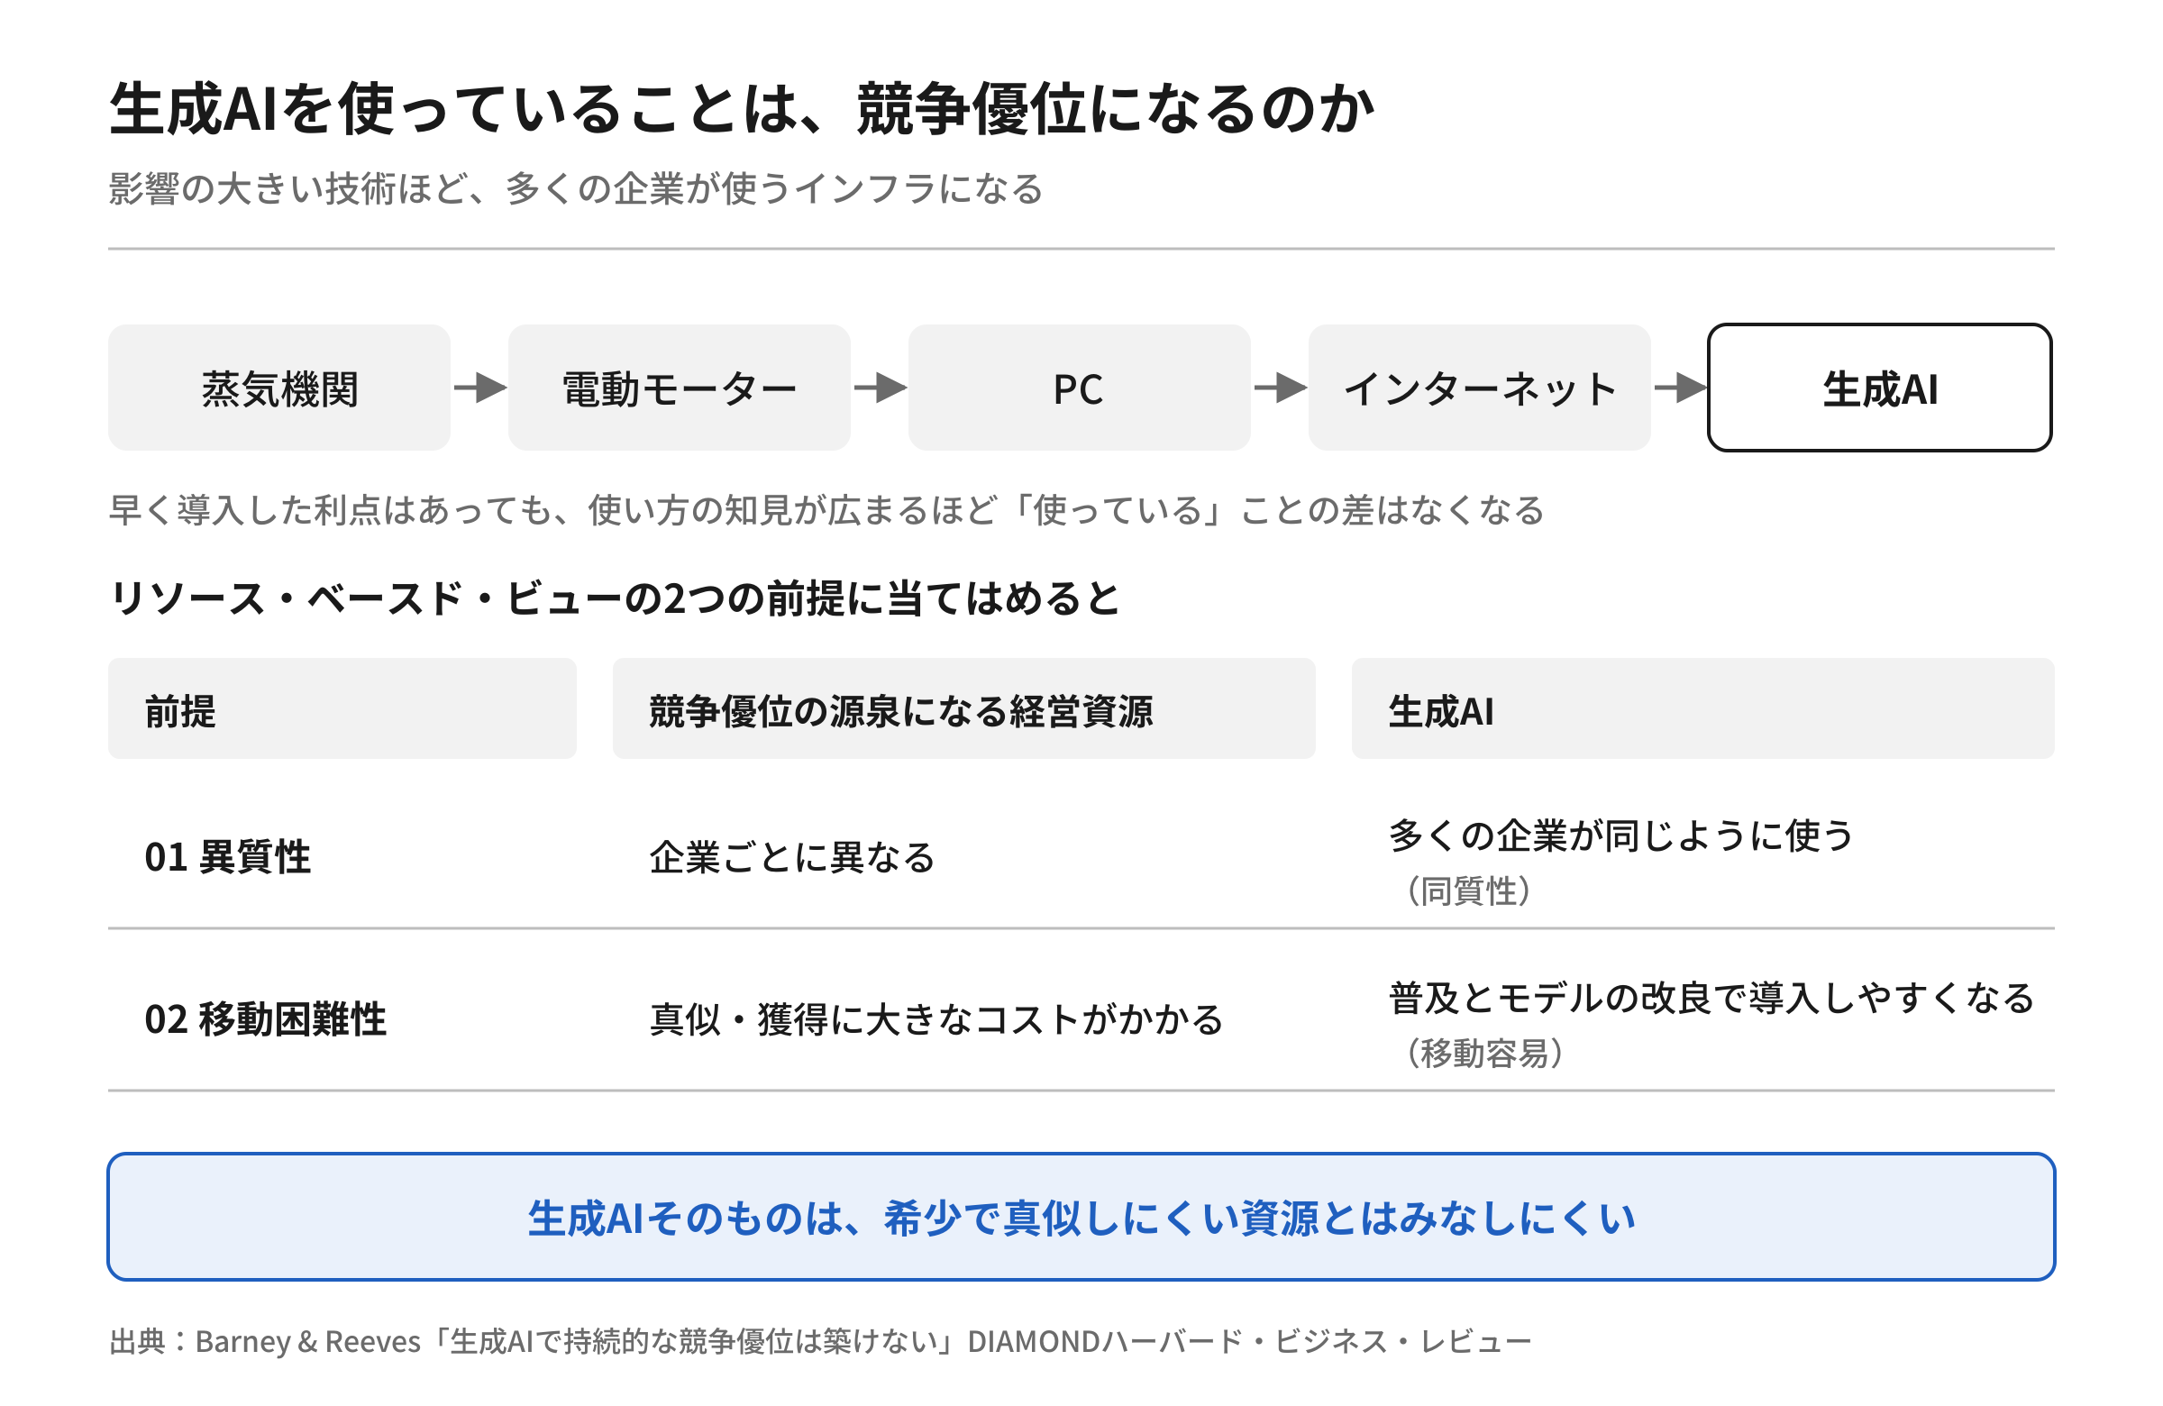Click the title 生成AIを使っていることは、競争優位になるのか
Screen dimensions: 2163x1406
742,108
